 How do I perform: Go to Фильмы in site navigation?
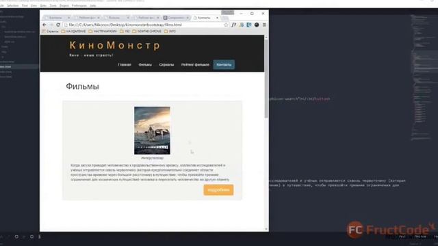coord(145,64)
